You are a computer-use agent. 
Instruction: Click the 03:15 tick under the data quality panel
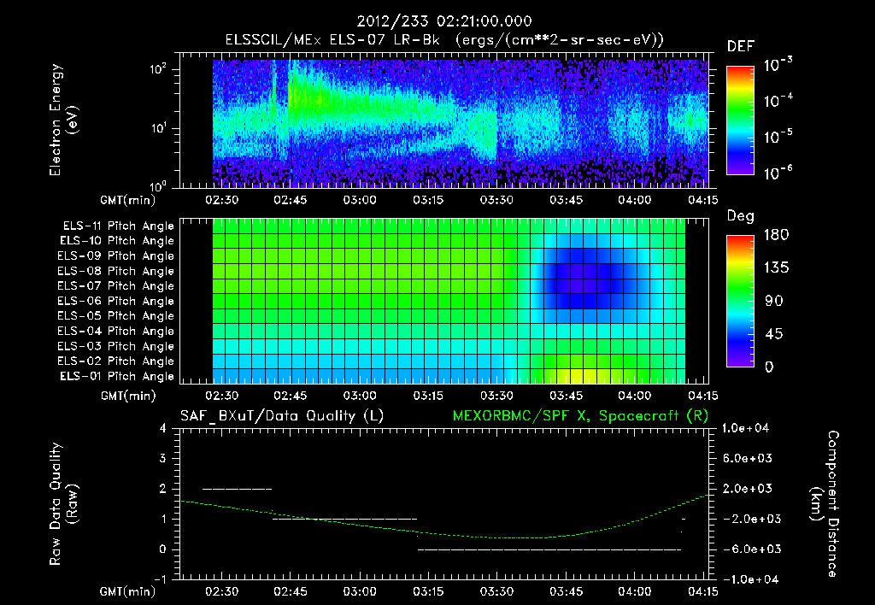pyautogui.click(x=428, y=591)
